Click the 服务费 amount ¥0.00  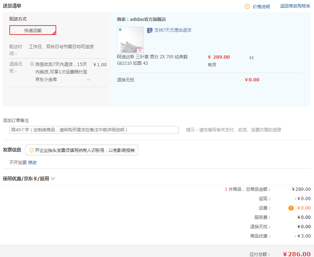point(304,217)
